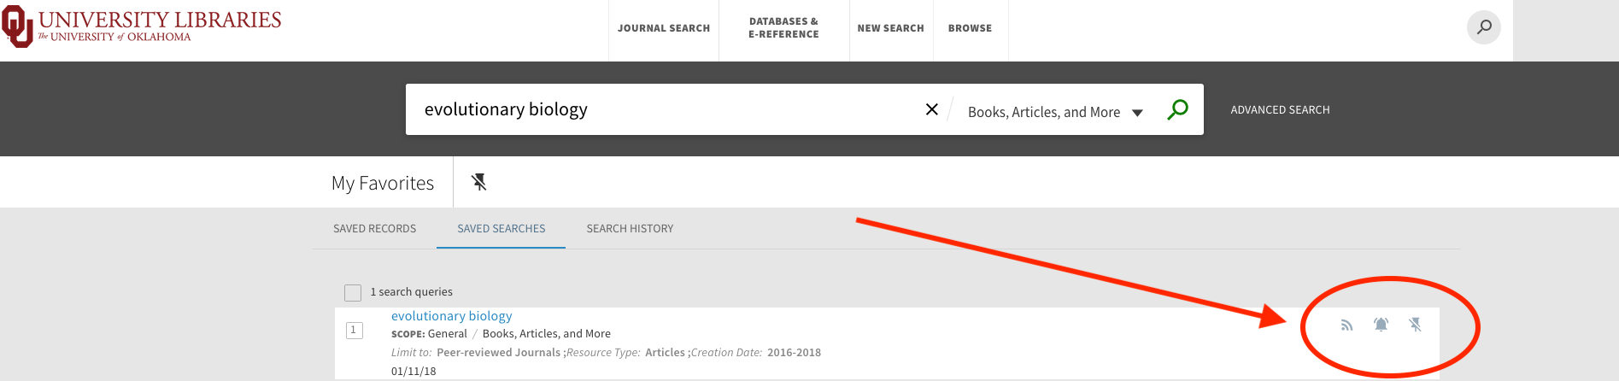Switch to the Search History tab
The width and height of the screenshot is (1619, 381).
tap(630, 229)
